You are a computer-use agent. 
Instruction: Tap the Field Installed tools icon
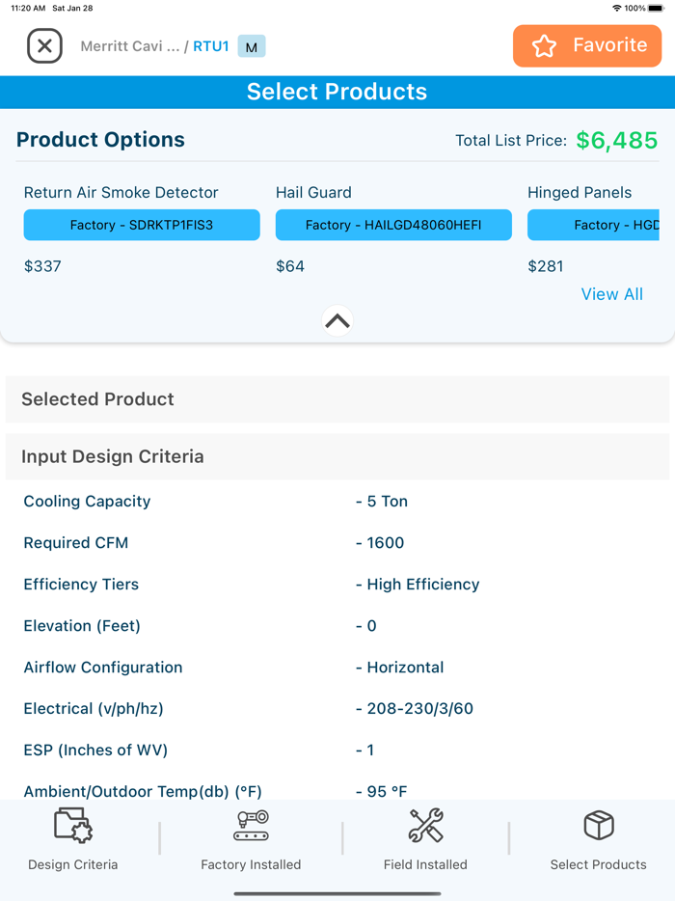[x=425, y=826]
